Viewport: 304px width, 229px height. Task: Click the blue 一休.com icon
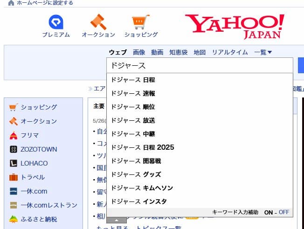[14, 191]
